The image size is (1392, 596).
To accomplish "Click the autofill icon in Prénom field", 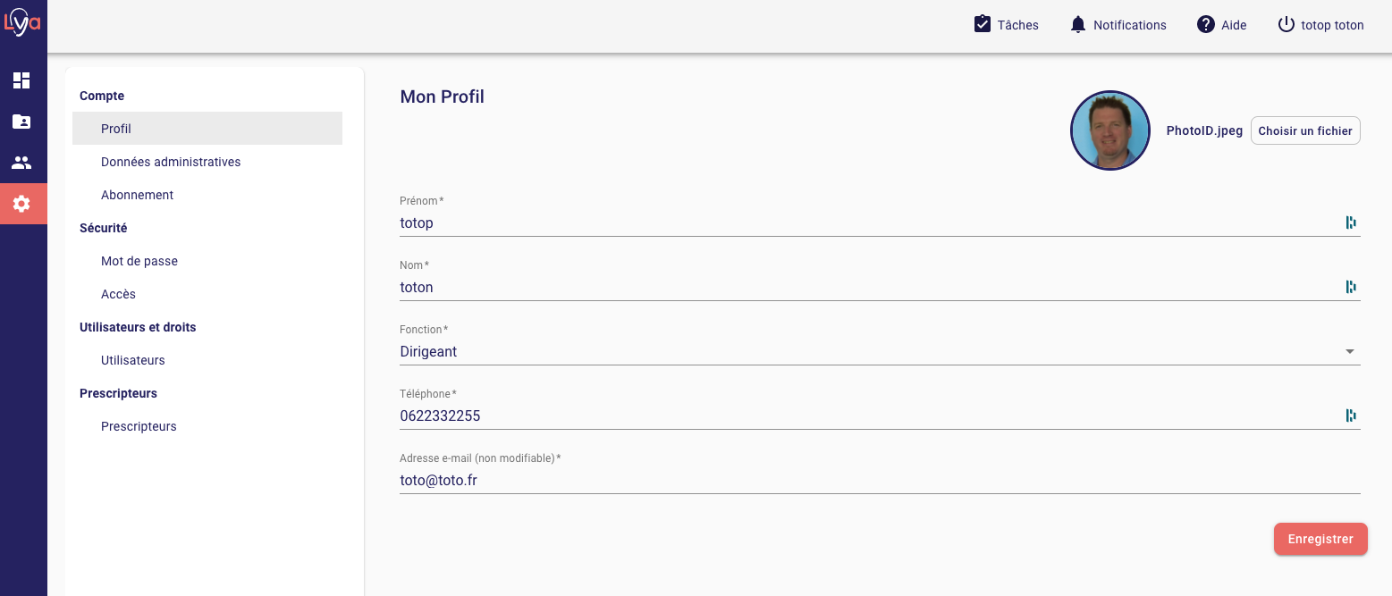I will pos(1351,222).
